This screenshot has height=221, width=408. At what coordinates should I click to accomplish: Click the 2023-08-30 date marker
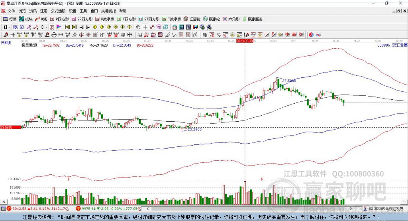245,41
